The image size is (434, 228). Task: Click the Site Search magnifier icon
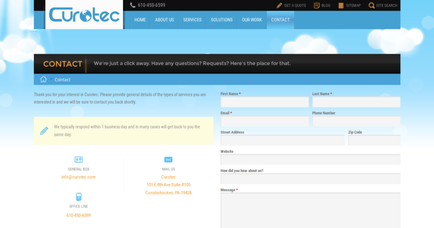coord(371,5)
